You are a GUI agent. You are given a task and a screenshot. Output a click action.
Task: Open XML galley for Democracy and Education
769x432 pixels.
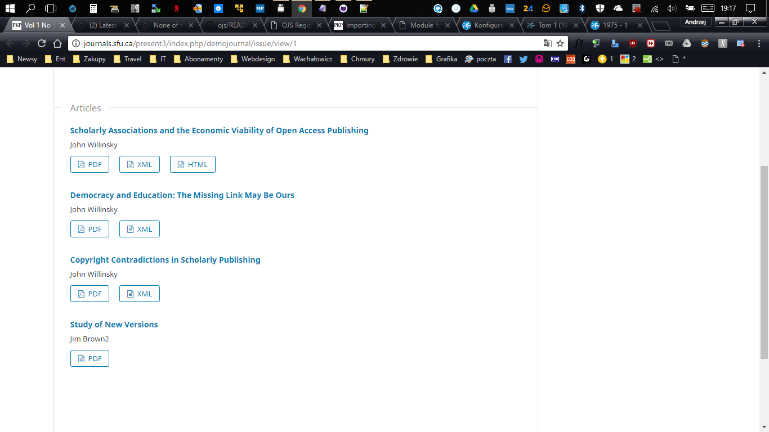click(139, 229)
